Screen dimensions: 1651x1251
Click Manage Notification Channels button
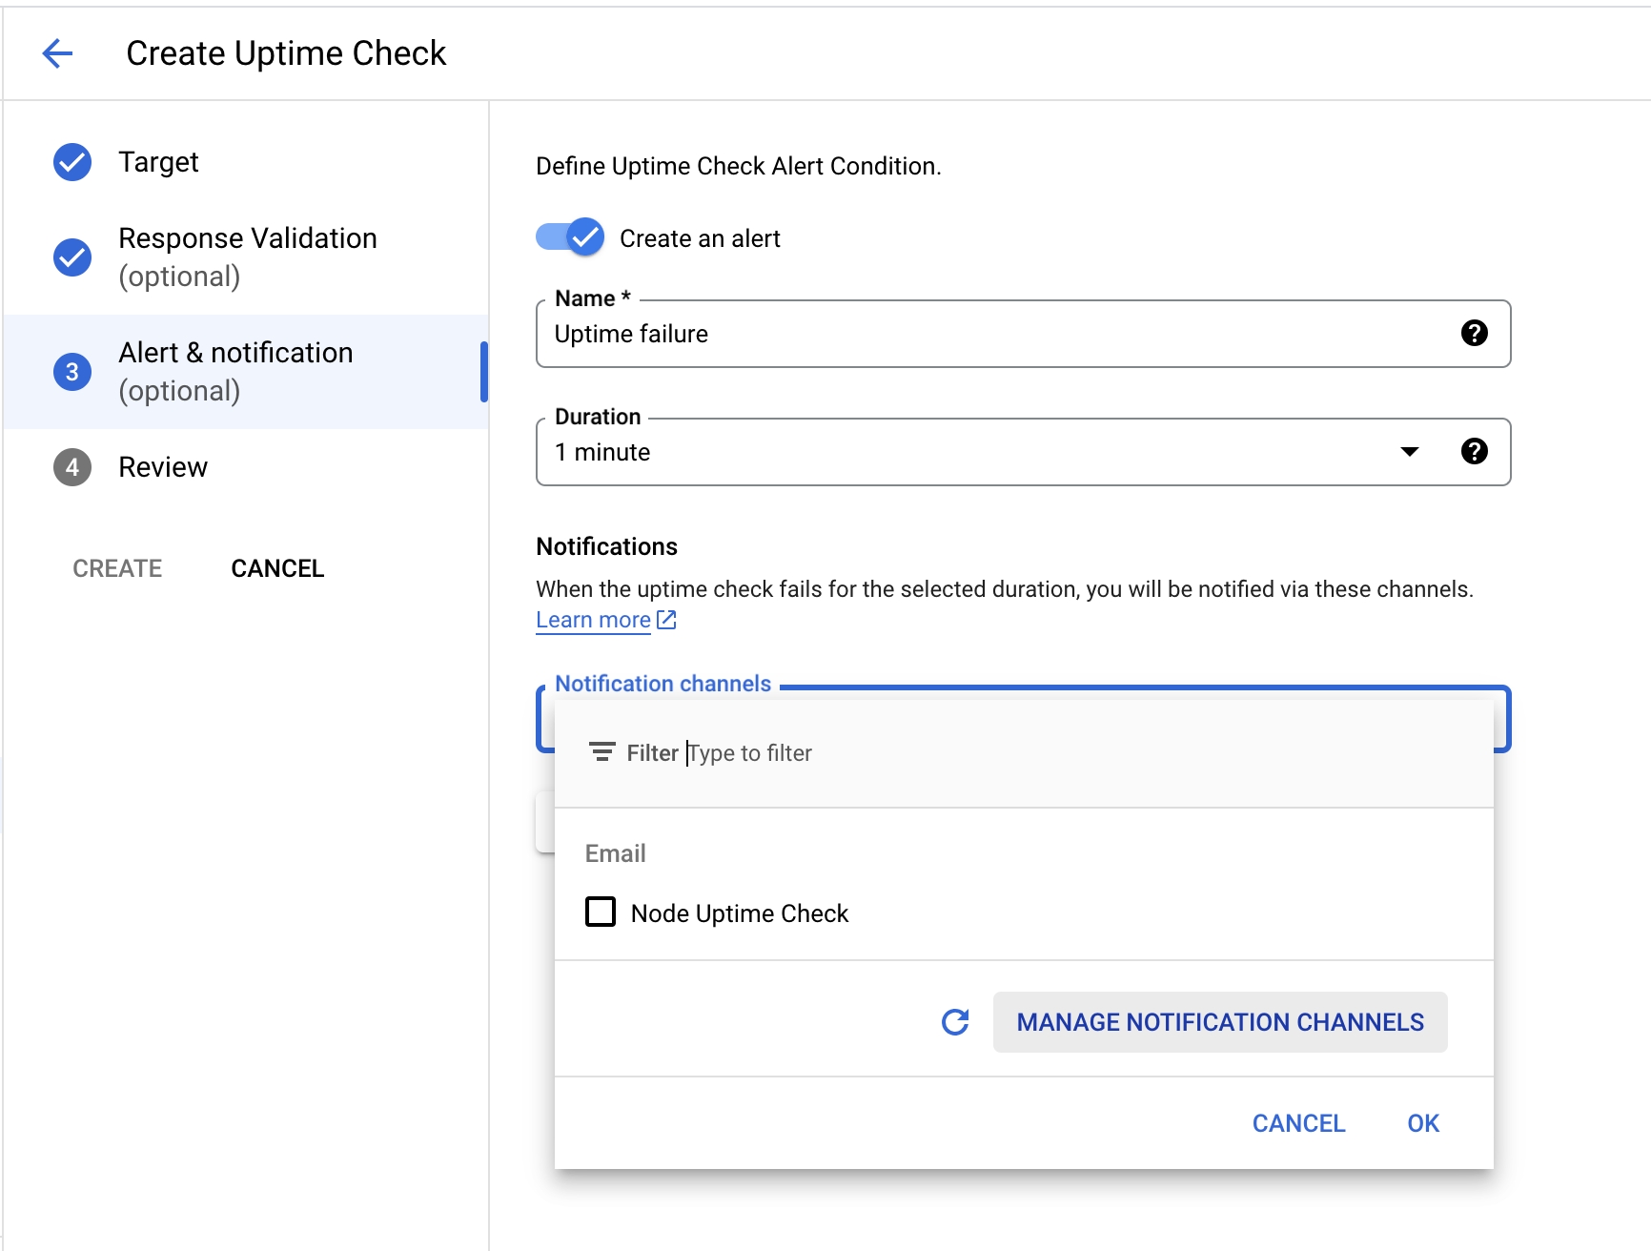[x=1219, y=1022]
